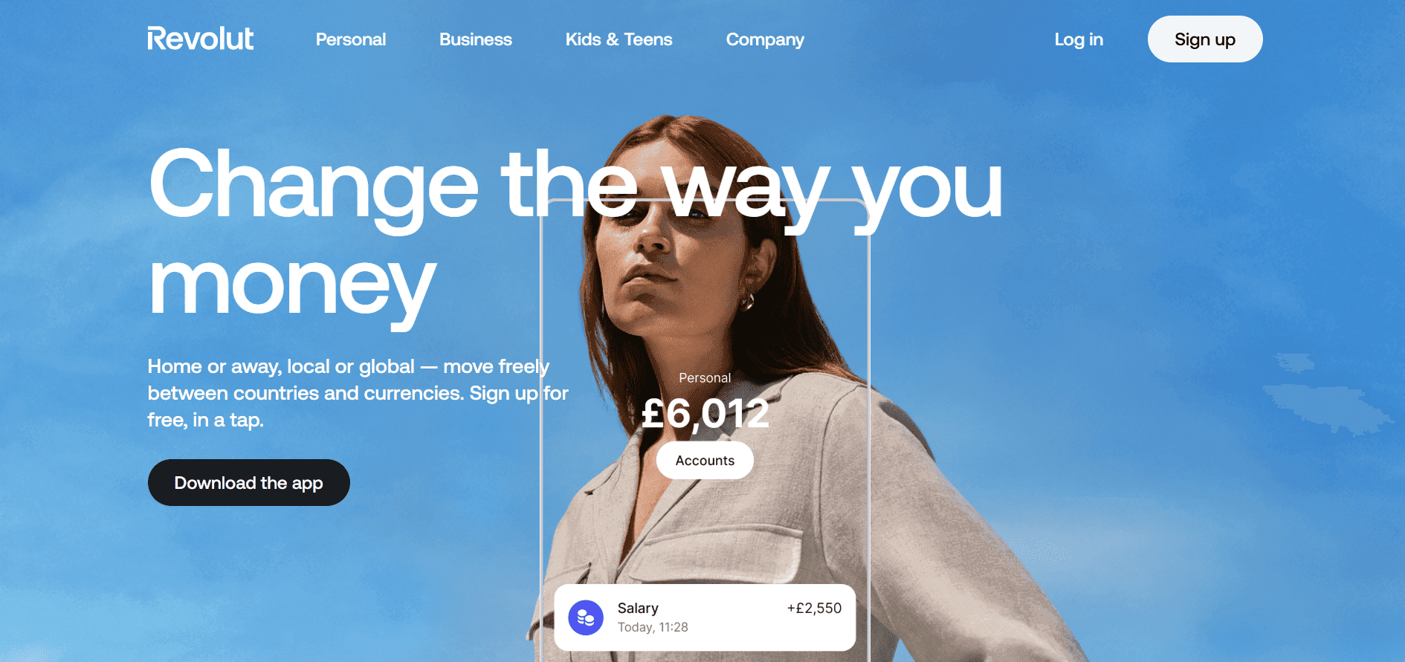Click the Salary coins icon
The image size is (1405, 662).
point(586,617)
